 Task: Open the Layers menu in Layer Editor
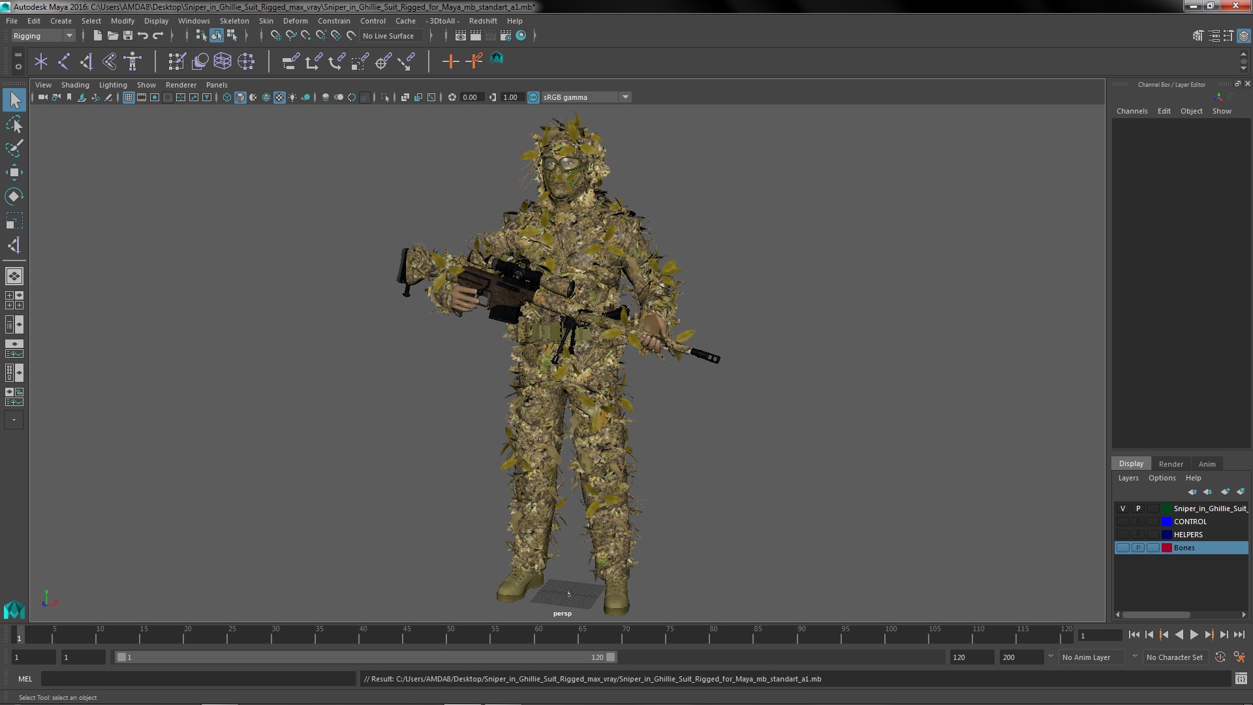(1128, 478)
